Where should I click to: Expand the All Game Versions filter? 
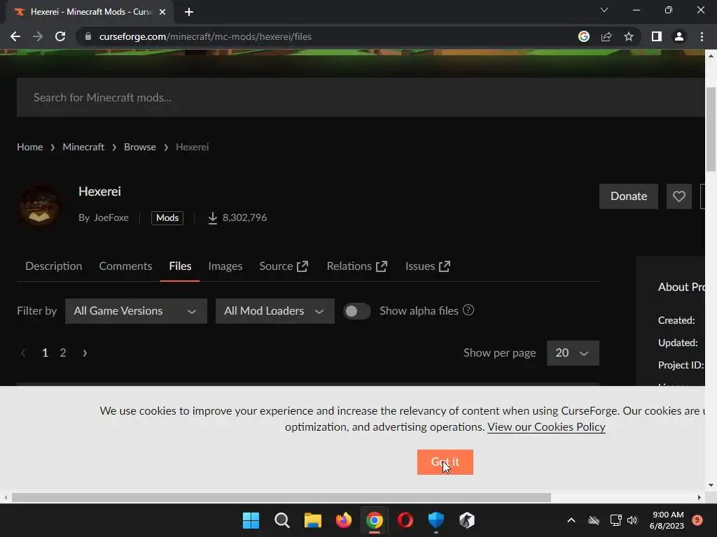coord(136,311)
